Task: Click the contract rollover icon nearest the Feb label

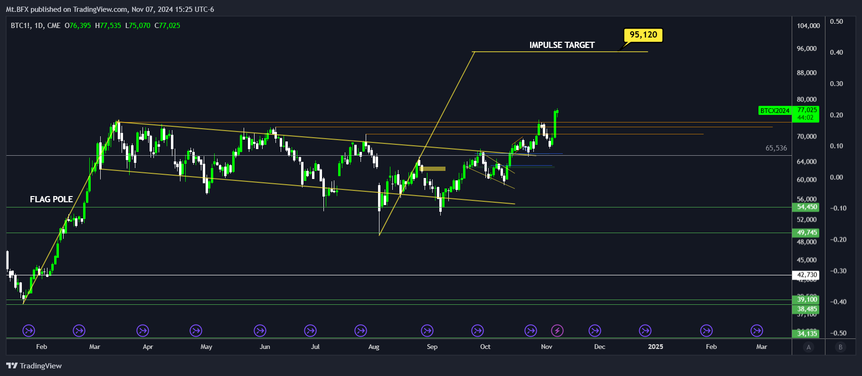Action: coord(29,330)
